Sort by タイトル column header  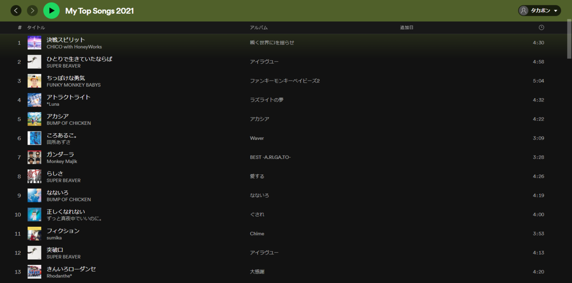[36, 28]
